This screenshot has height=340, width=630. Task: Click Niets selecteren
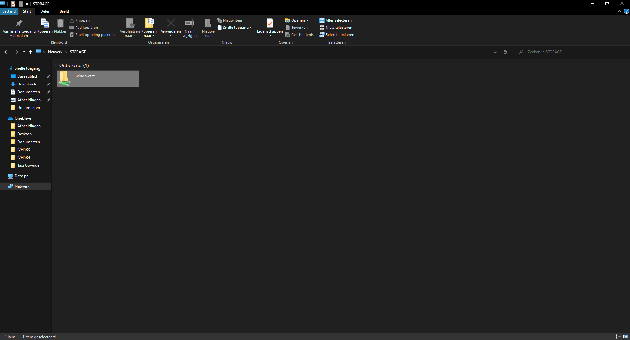point(336,28)
